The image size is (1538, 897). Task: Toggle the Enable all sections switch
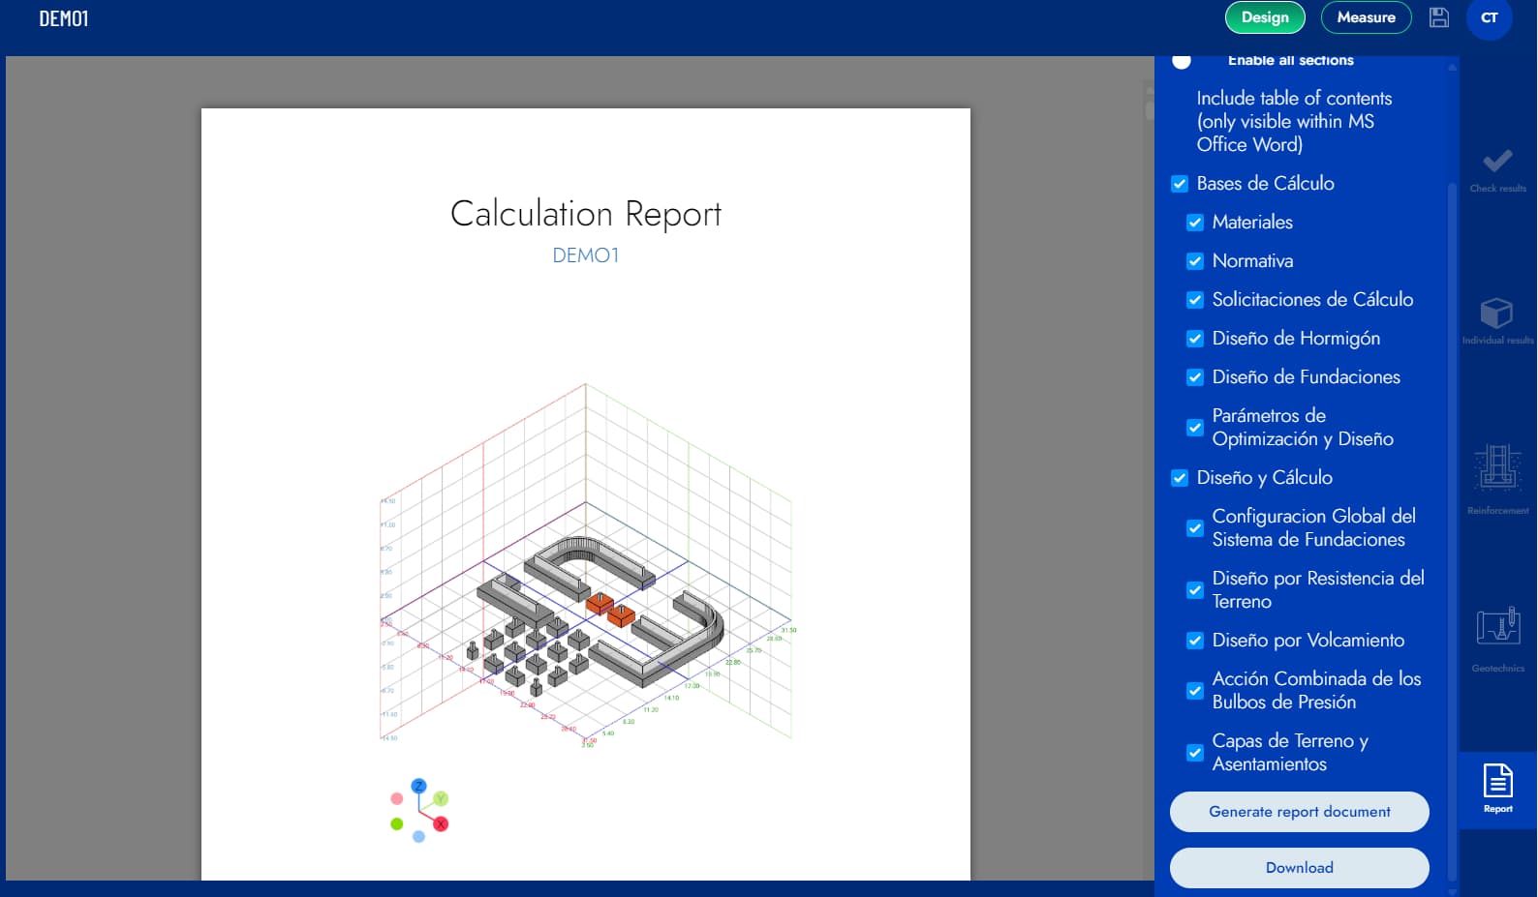pyautogui.click(x=1182, y=61)
